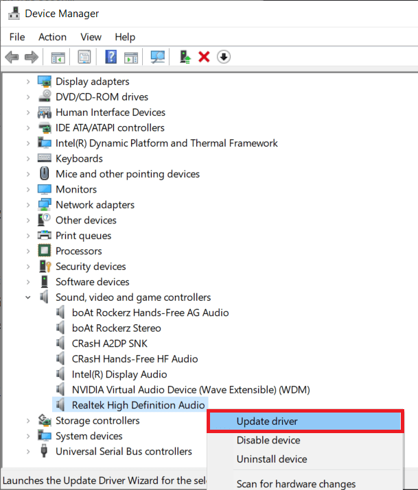Toggle the action pane toolbar icon
Viewport: 418px width, 490px height.
point(131,58)
